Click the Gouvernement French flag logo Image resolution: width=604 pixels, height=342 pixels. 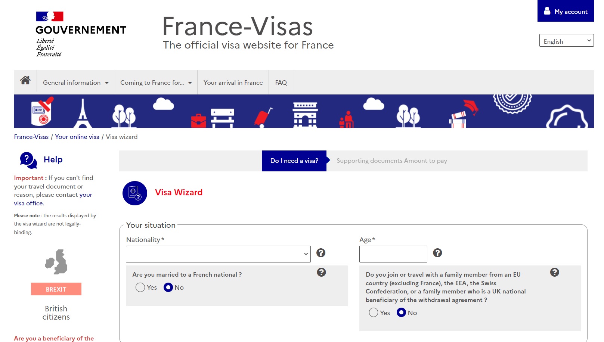(x=50, y=16)
